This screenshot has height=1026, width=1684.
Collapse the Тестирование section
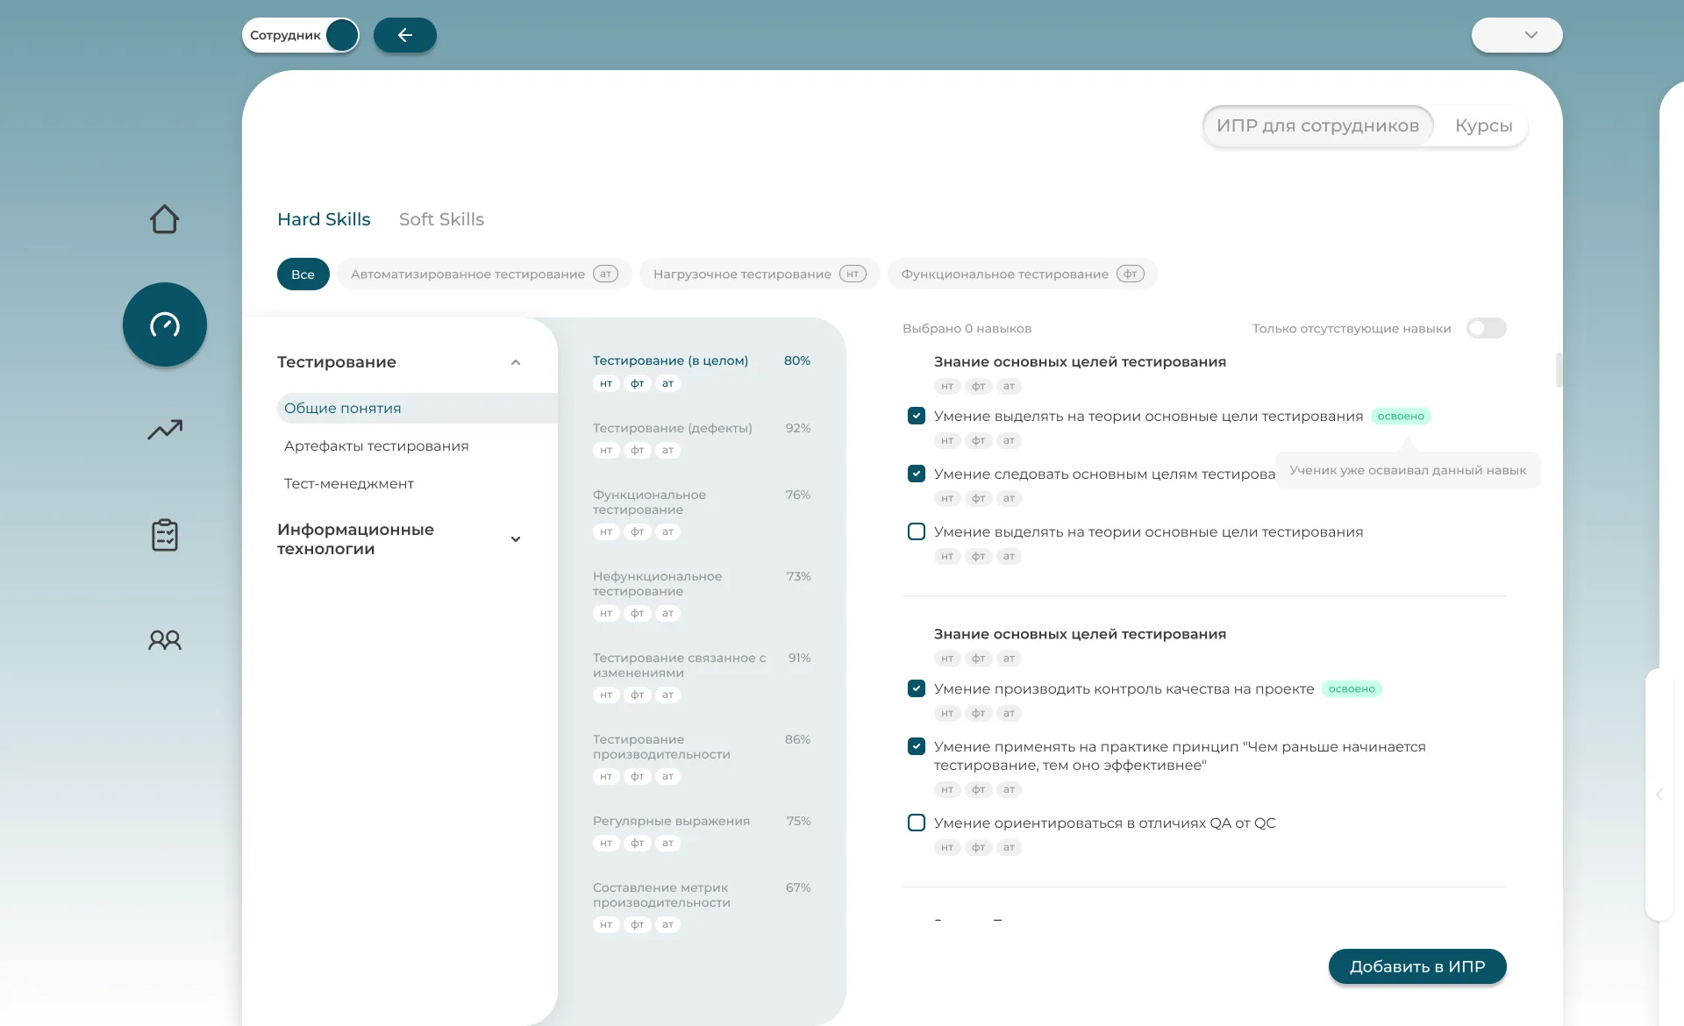pos(516,362)
